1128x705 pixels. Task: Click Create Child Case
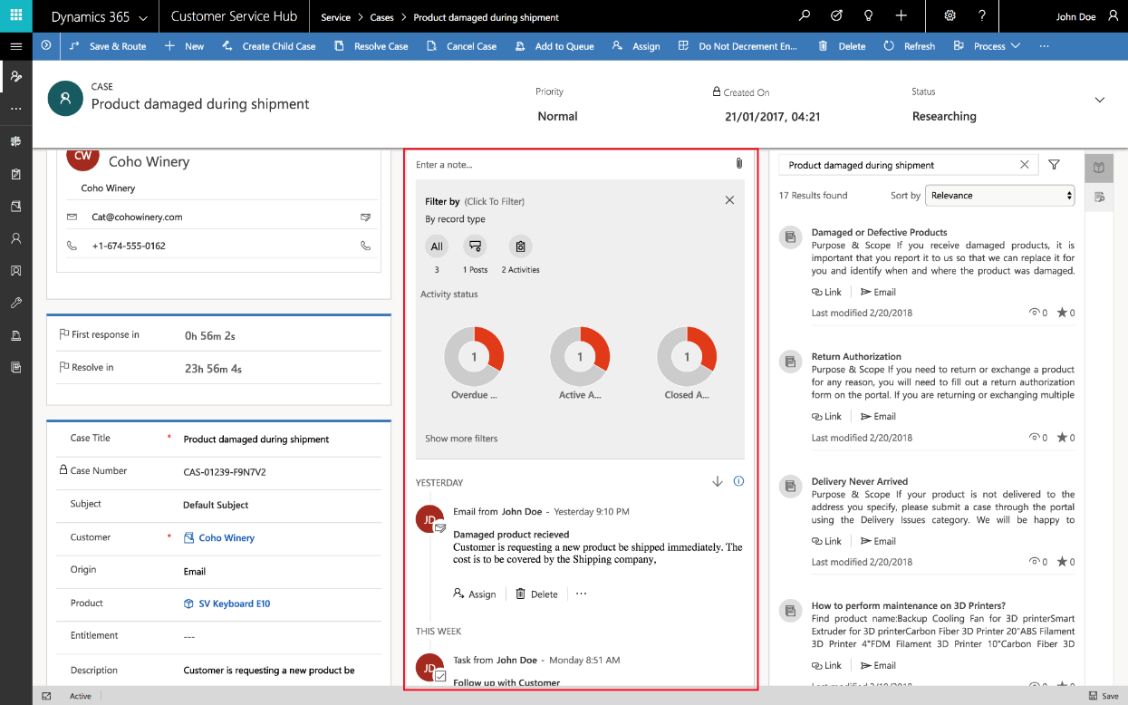pos(268,46)
